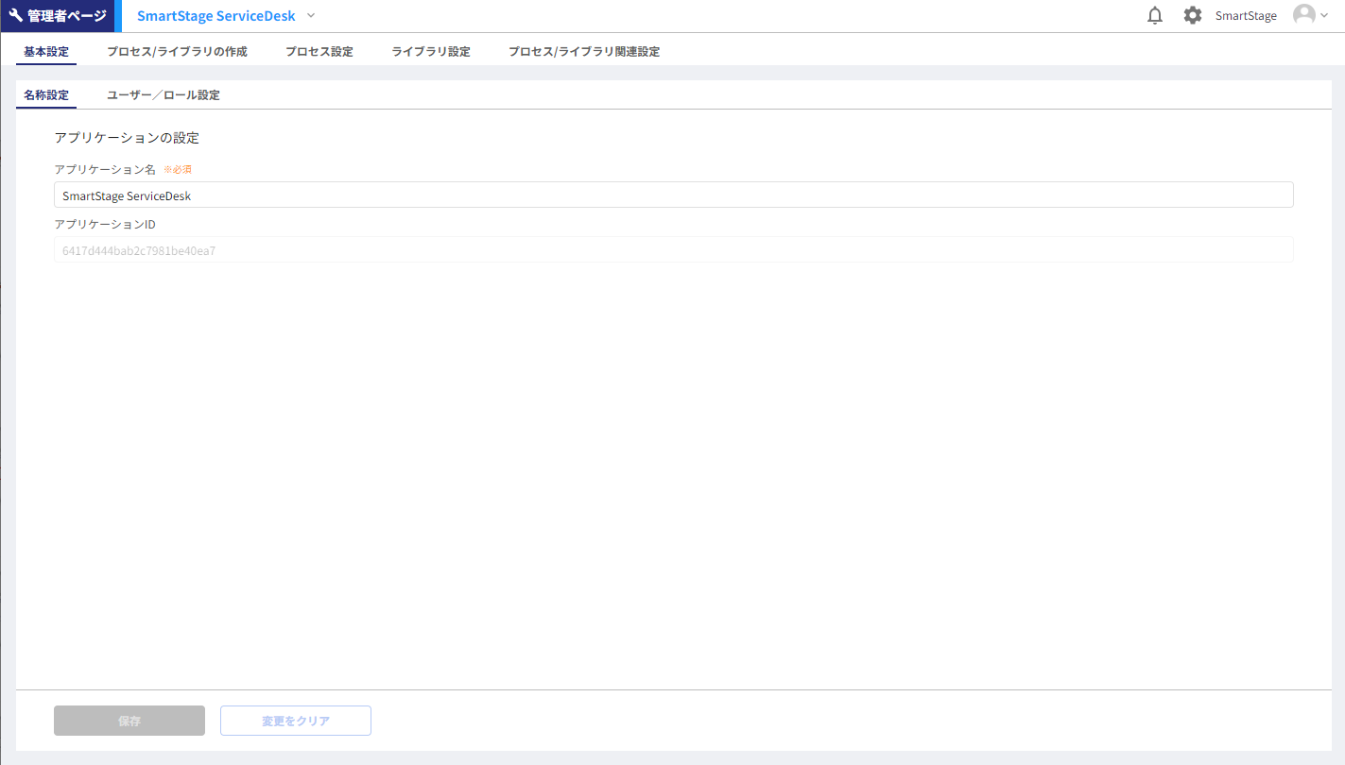Select the 名称設定 sub-tab
The image size is (1345, 765).
pyautogui.click(x=46, y=95)
